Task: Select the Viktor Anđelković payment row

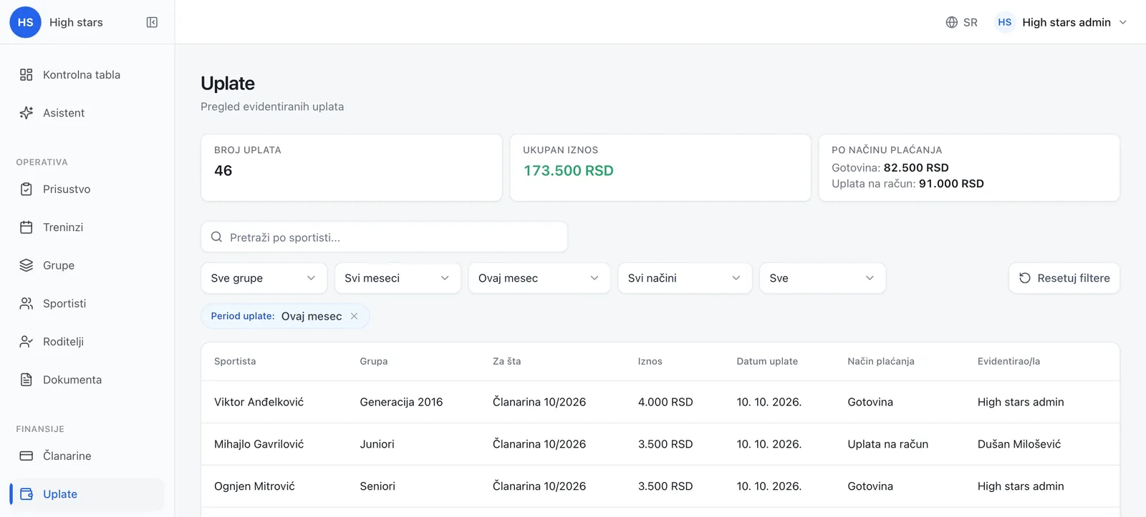Action: 660,402
